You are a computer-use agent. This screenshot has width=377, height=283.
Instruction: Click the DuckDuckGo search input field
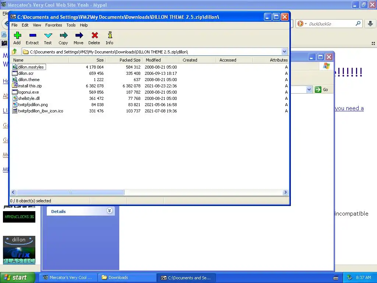tap(331, 24)
